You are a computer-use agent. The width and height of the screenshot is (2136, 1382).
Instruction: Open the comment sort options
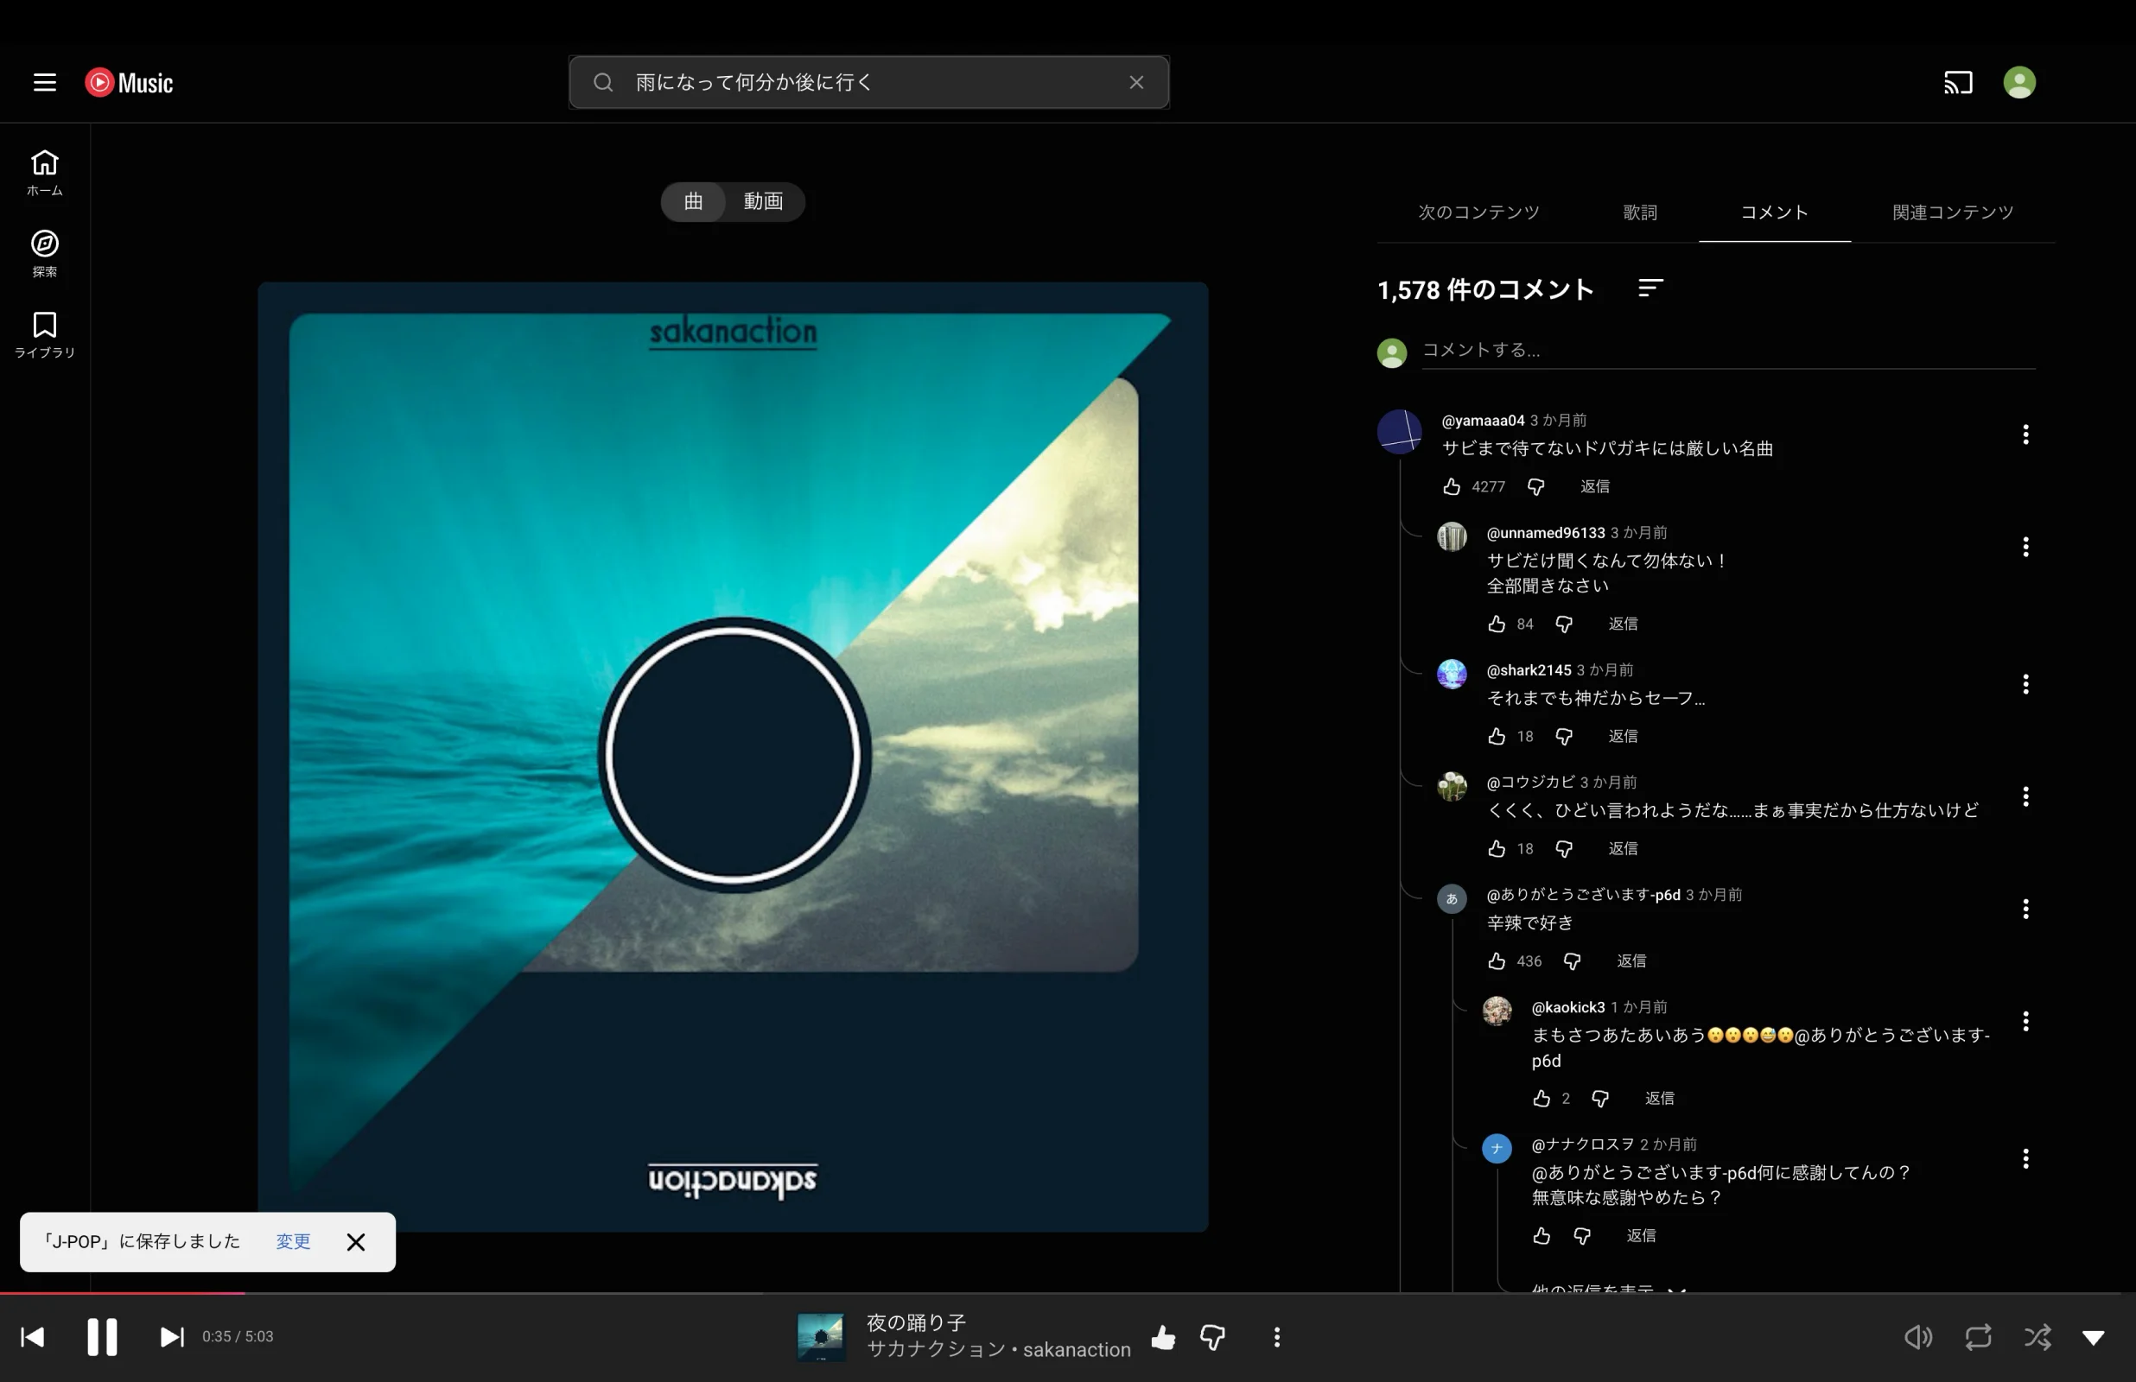click(1650, 288)
